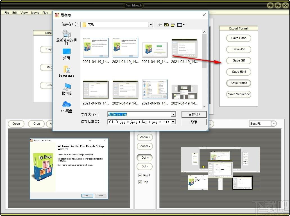Click the Save AVI button
This screenshot has height=216, width=290.
click(239, 49)
